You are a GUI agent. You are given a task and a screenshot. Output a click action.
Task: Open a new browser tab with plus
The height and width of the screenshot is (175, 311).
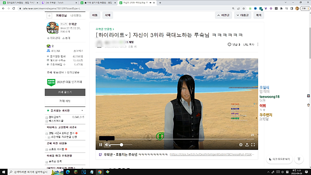(160, 3)
